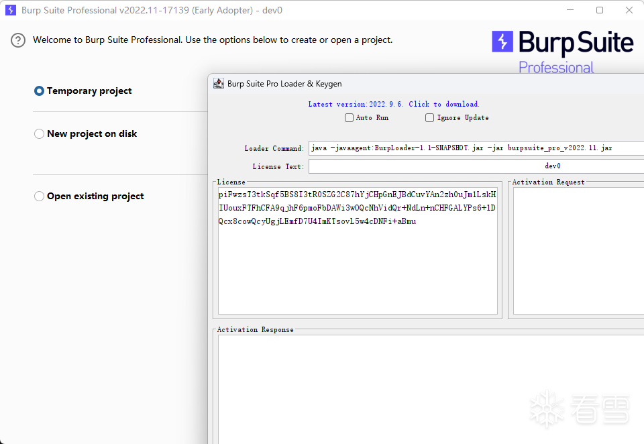This screenshot has height=444, width=644.
Task: Minimize the Burp Suite Professional window
Action: pos(570,10)
